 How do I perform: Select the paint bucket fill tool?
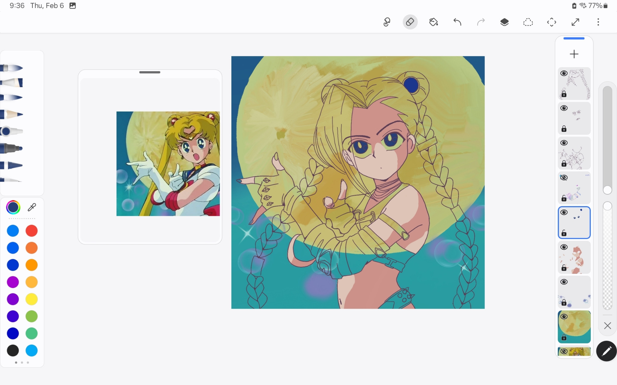[x=433, y=22]
